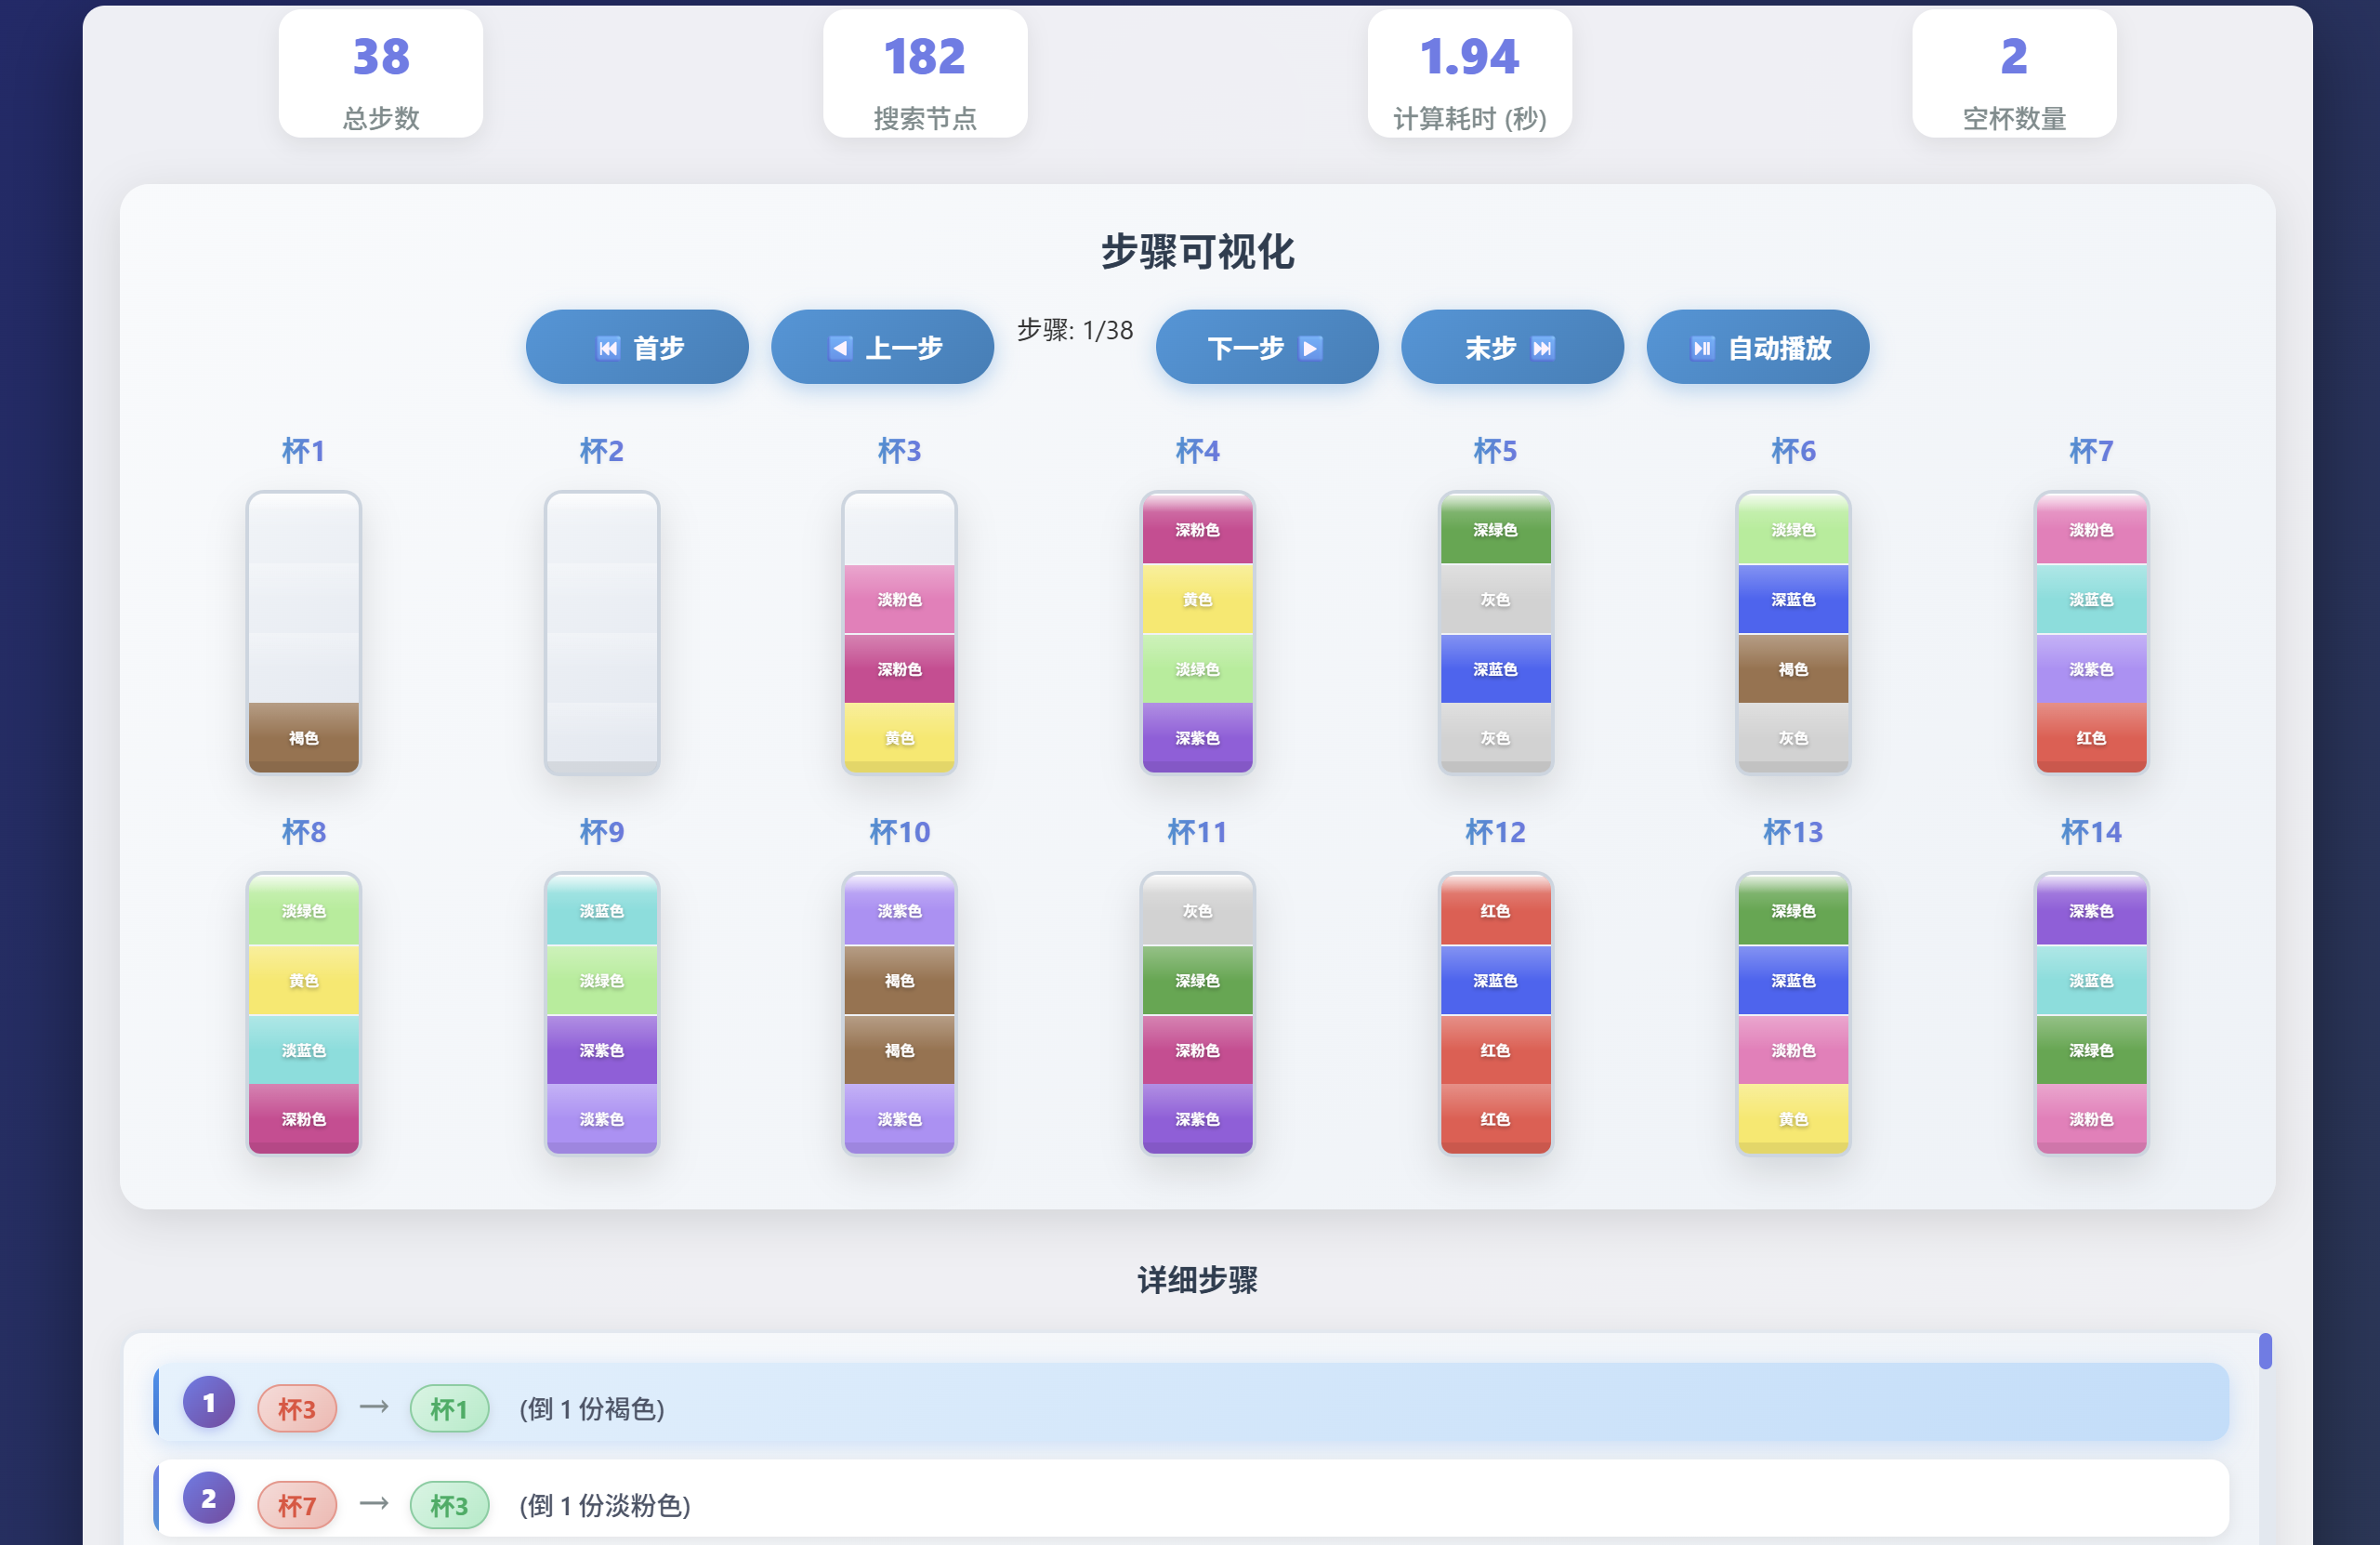Click dark blue layer in 杯12
Screen dimensions: 2380x1545
point(1495,980)
